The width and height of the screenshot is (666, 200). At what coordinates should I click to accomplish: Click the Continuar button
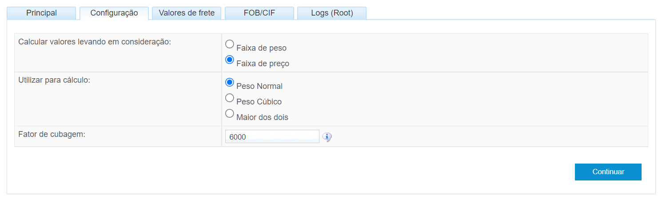[608, 172]
